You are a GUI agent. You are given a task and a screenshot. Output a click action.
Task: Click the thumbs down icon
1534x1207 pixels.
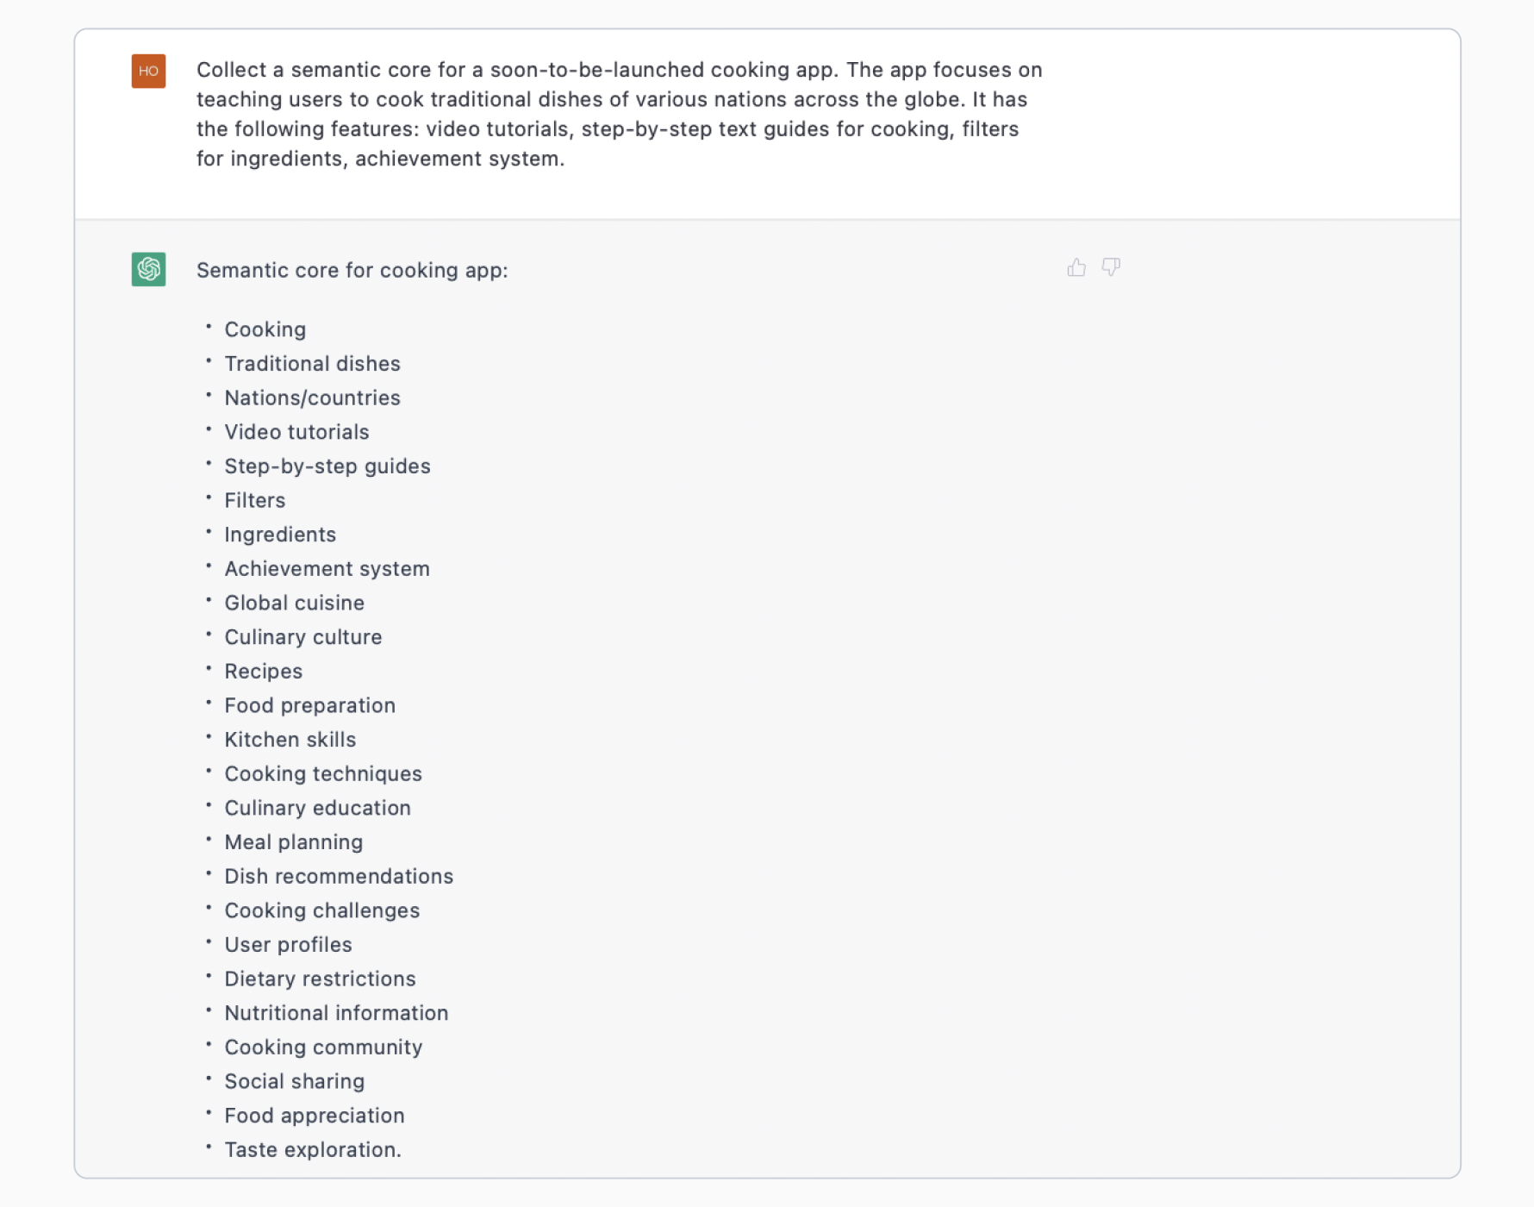pyautogui.click(x=1111, y=268)
